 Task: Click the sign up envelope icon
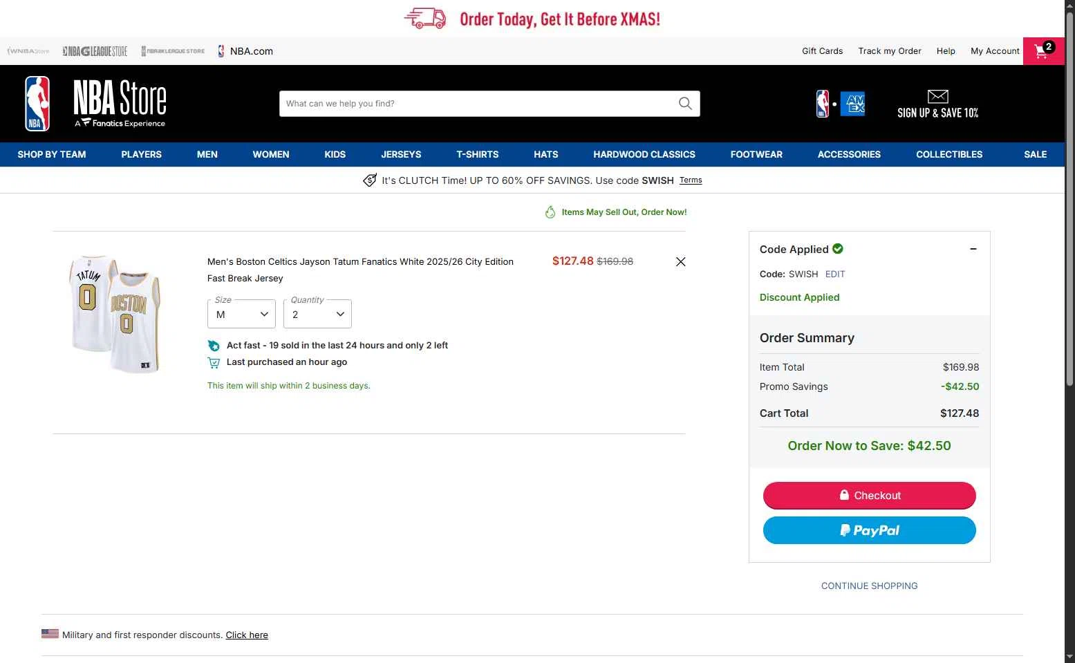937,96
